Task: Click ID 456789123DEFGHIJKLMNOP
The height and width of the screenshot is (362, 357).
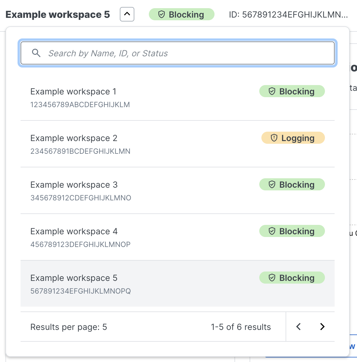Action: coord(80,245)
